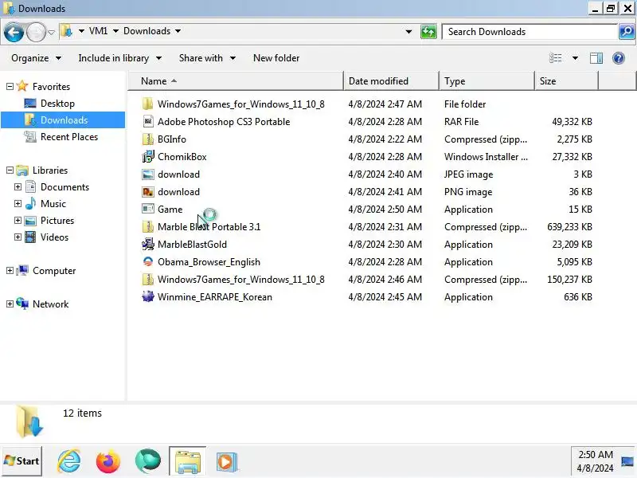Click the VM1 breadcrumb in address bar
This screenshot has width=637, height=478.
click(98, 31)
